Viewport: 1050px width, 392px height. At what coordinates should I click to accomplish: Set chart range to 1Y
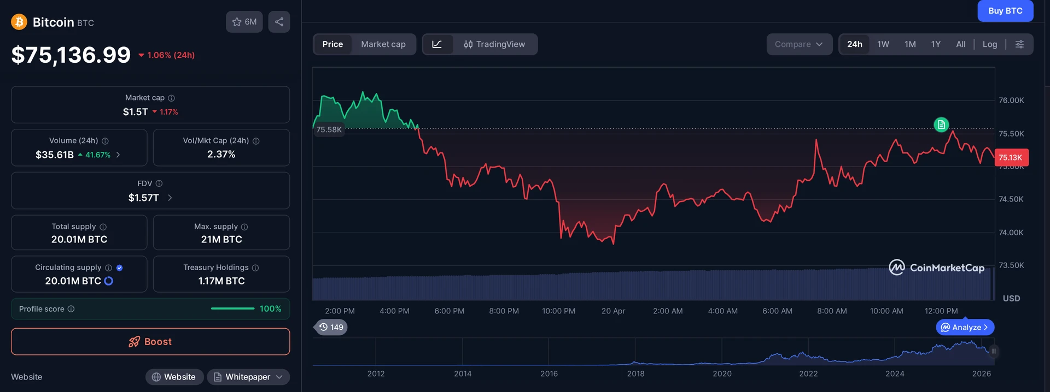point(936,44)
